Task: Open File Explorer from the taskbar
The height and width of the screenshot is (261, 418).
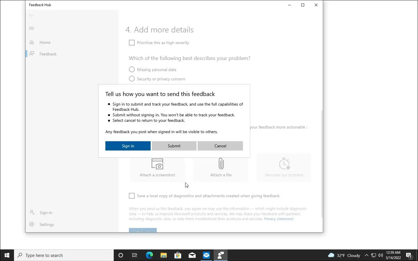Action: (x=163, y=255)
